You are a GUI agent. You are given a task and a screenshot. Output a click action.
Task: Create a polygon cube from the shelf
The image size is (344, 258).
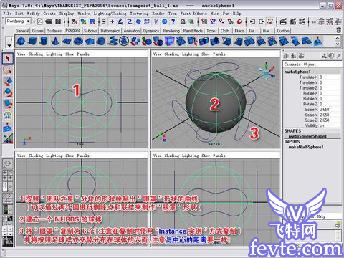(x=32, y=41)
